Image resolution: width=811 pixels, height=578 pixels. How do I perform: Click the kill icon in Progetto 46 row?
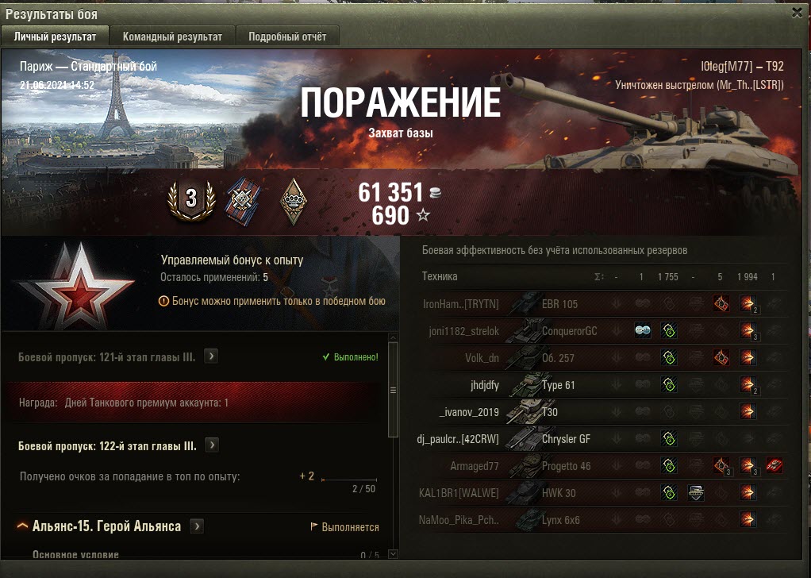click(774, 465)
